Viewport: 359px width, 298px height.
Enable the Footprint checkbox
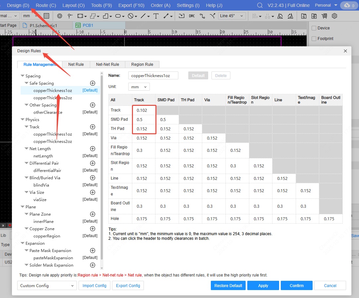(314, 39)
